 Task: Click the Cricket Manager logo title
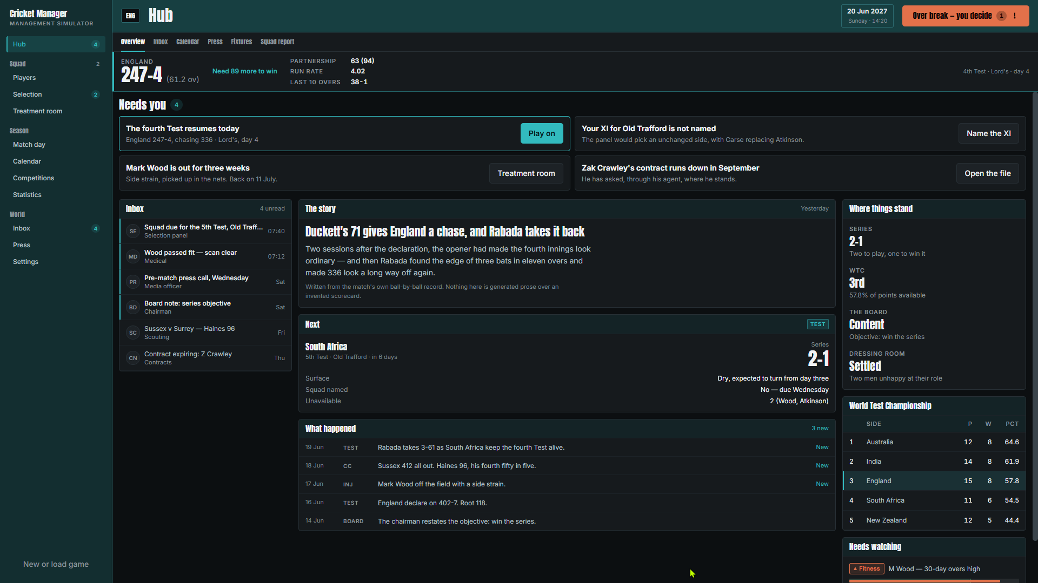[x=38, y=13]
